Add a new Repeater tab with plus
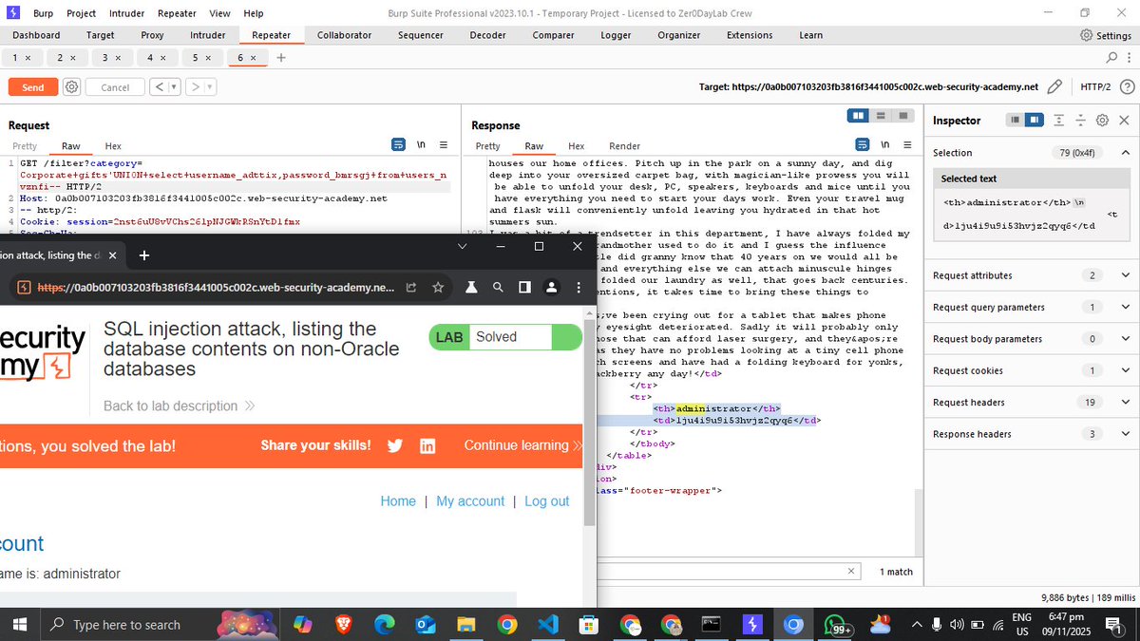Screen dimensions: 1140x641 [281, 58]
